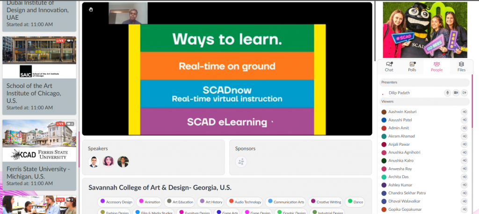Click the sponsors placeholder icon
479x214 pixels.
coord(241,162)
